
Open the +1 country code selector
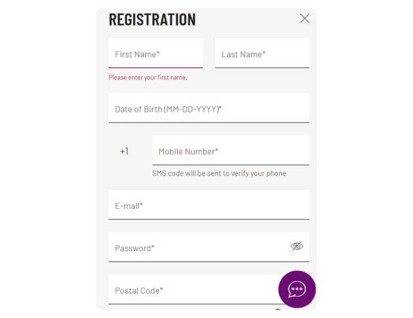click(124, 151)
